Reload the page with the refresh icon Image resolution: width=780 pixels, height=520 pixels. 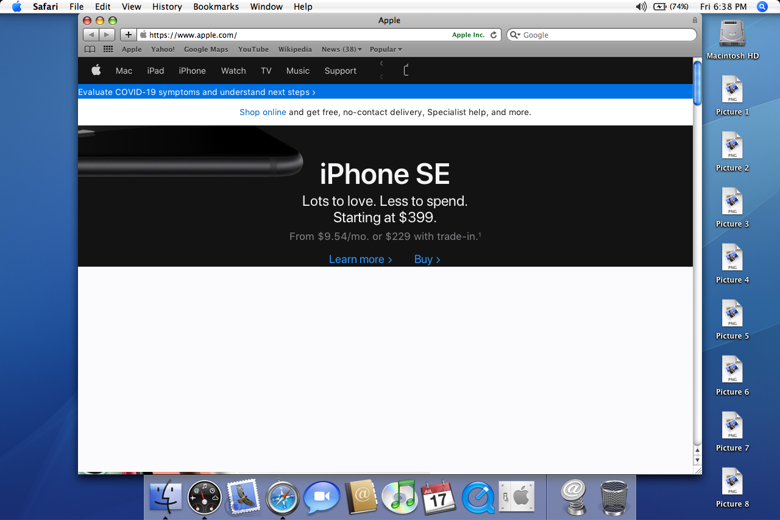pyautogui.click(x=494, y=35)
